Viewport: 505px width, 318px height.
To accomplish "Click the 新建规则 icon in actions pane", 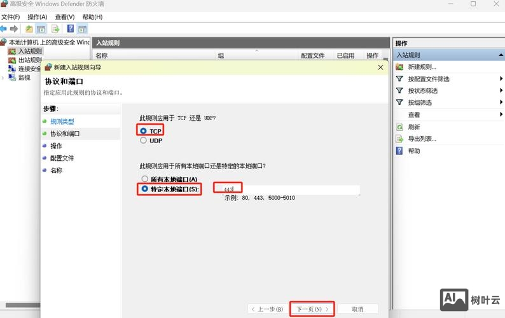I will (x=399, y=67).
